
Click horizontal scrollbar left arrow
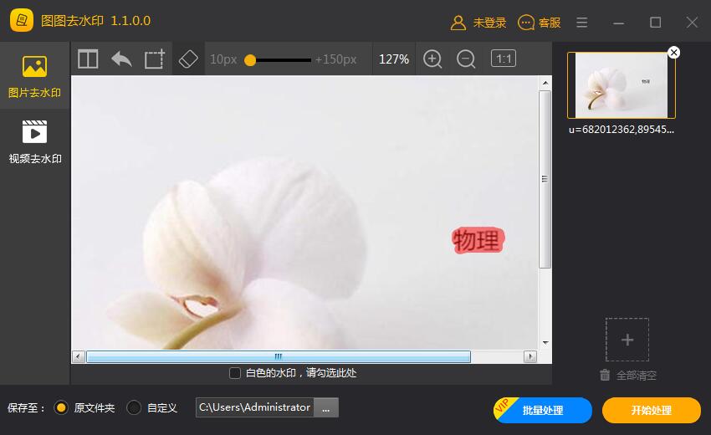pos(79,356)
